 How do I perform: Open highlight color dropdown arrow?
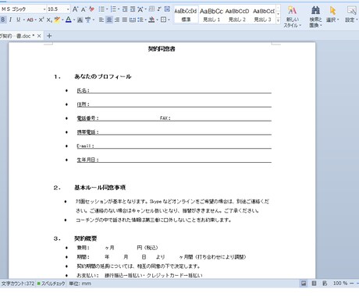pos(62,20)
